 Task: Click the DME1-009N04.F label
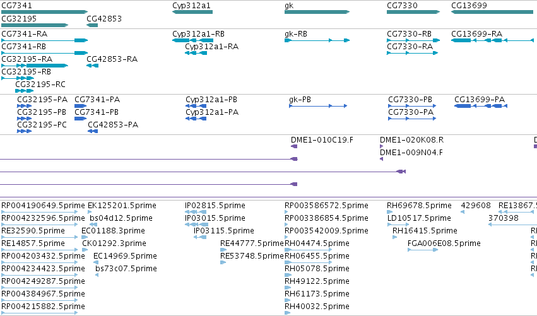[411, 153]
